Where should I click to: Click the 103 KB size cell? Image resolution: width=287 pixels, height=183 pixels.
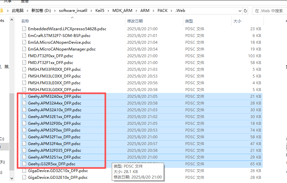point(254,56)
